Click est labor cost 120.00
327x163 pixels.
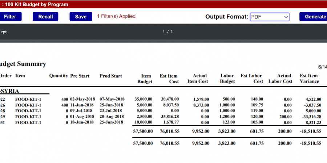(257, 116)
